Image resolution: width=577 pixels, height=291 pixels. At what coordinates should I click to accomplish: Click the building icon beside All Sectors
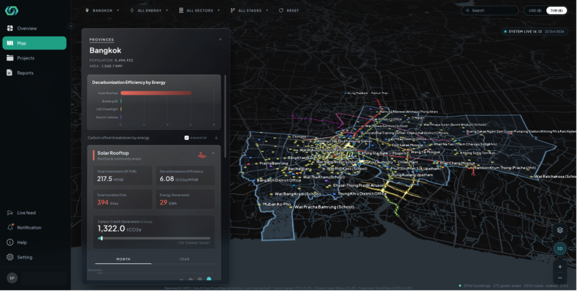click(x=181, y=11)
